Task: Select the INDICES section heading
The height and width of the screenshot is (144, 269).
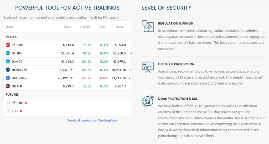Action: (x=11, y=37)
